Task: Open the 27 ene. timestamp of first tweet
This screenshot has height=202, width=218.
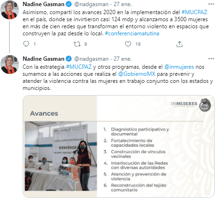Action: tap(123, 4)
